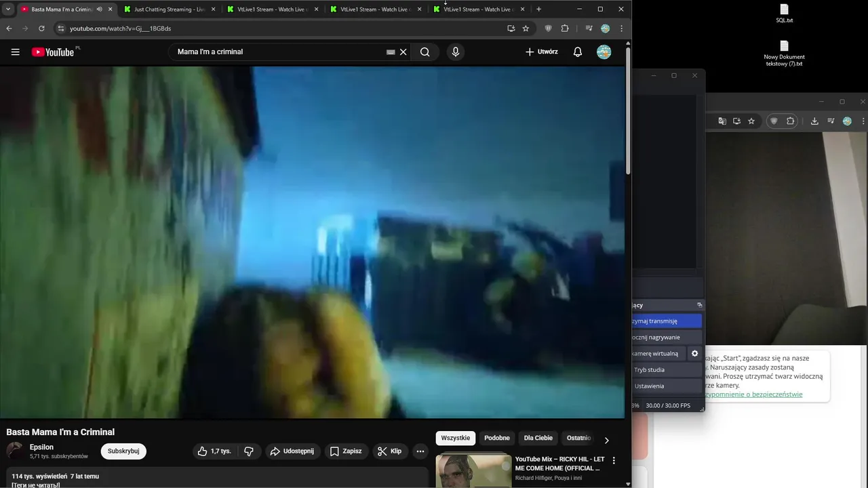Select the Wszystkie filter chip
868x488 pixels.
tap(455, 438)
